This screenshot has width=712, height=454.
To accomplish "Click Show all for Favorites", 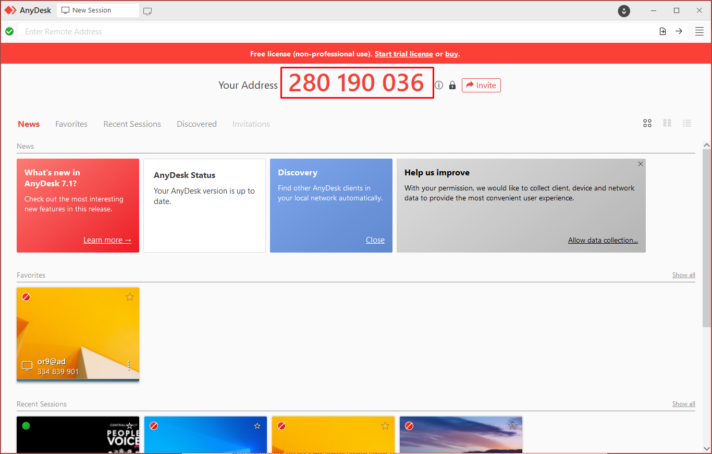I will pos(684,275).
